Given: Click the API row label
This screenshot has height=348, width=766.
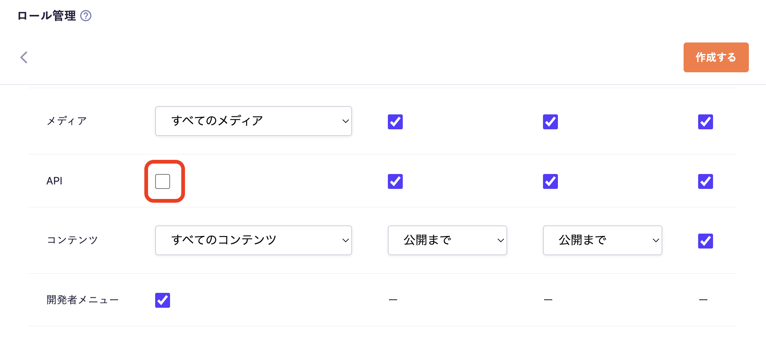Looking at the screenshot, I should click(54, 181).
